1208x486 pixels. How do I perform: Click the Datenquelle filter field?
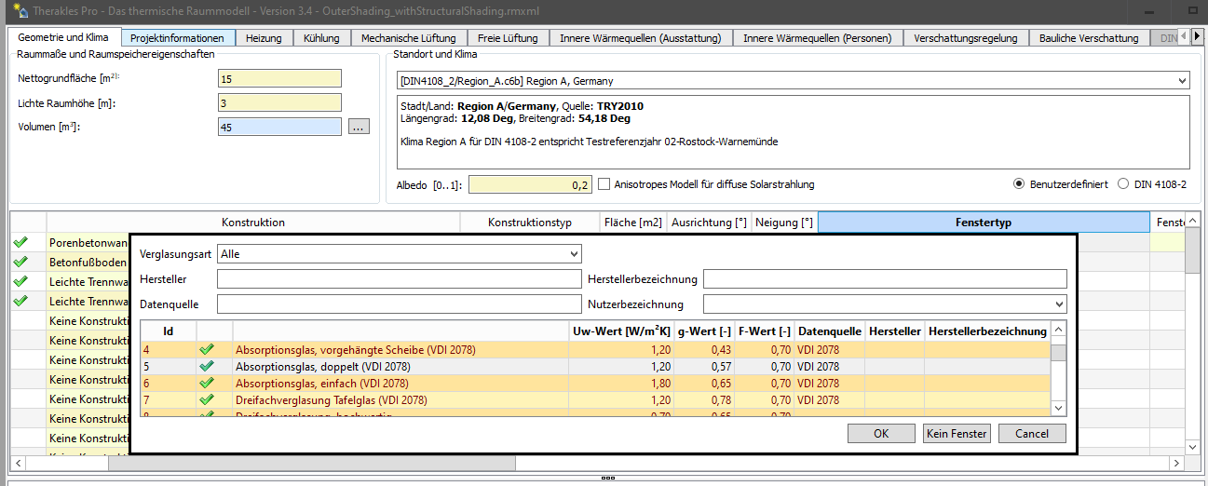(399, 304)
